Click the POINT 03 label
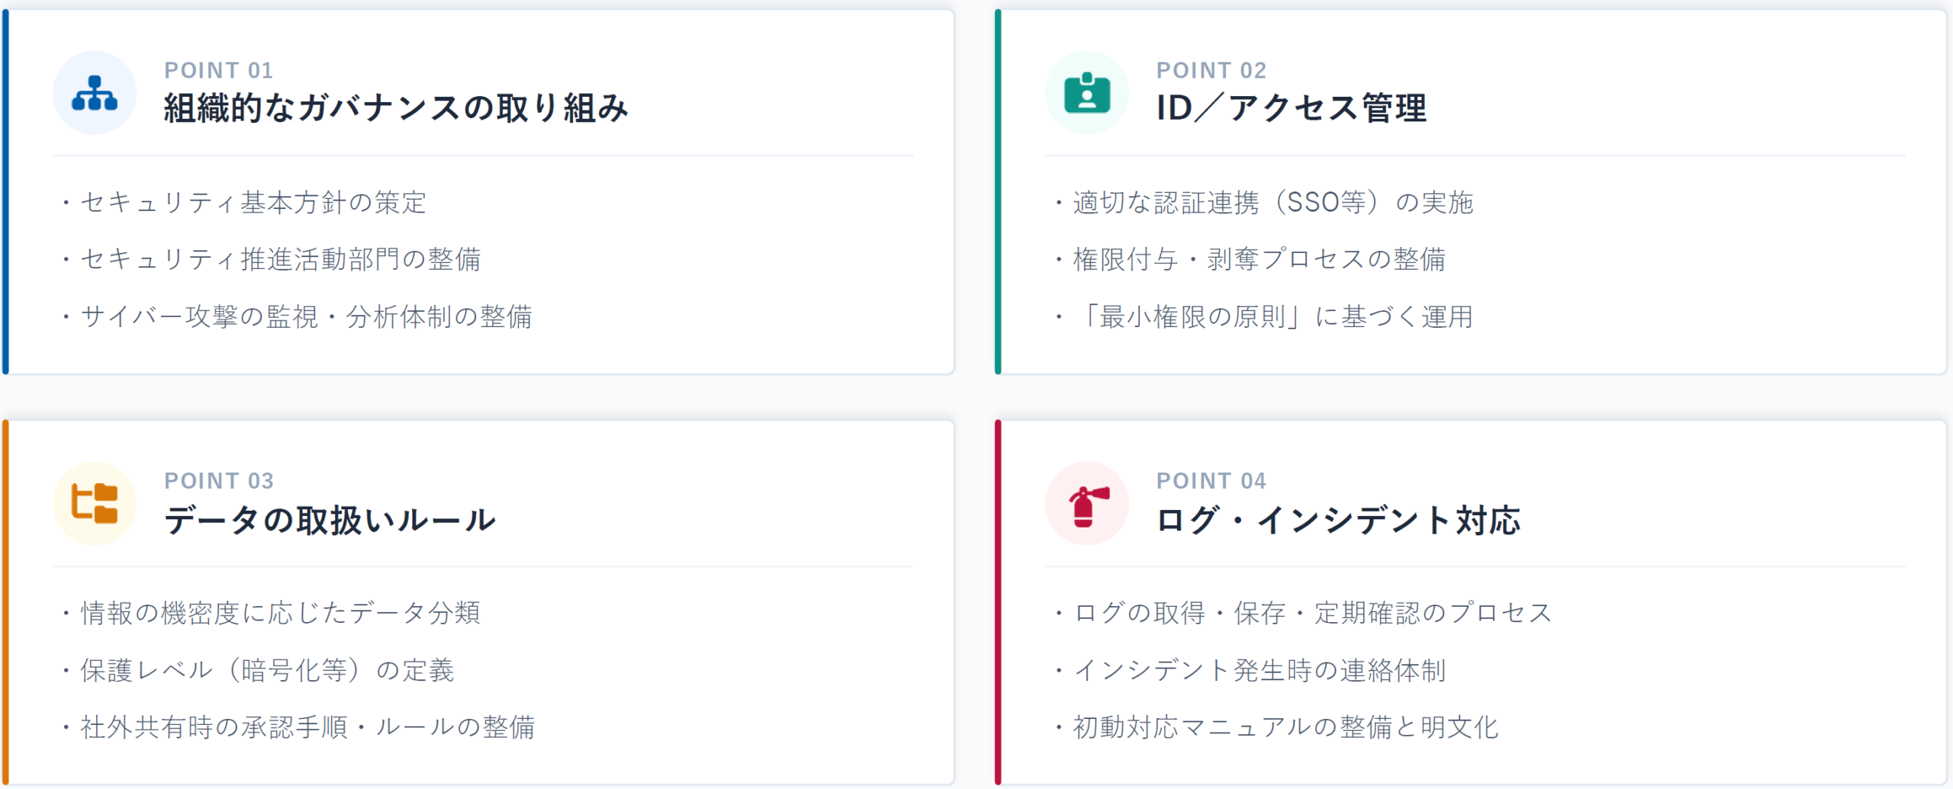This screenshot has width=1953, height=789. [219, 480]
